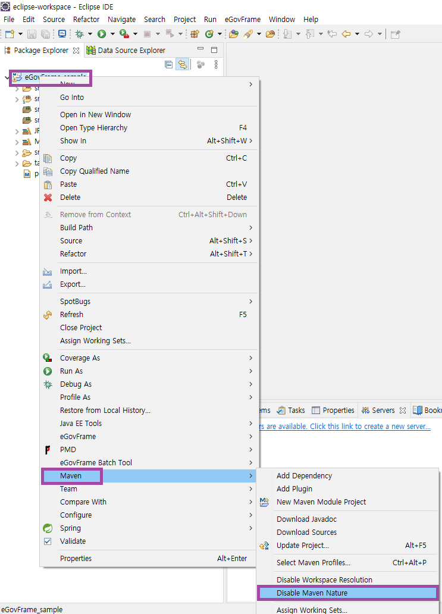
Task: Click eGovFrame_sample text in status bar
Action: pos(32,609)
